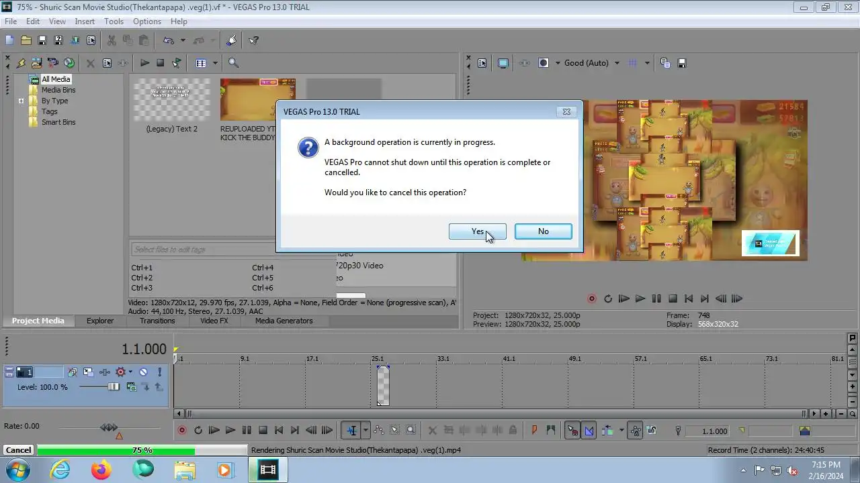Cancel the render via status bar Cancel button
This screenshot has width=860, height=483.
coord(18,450)
